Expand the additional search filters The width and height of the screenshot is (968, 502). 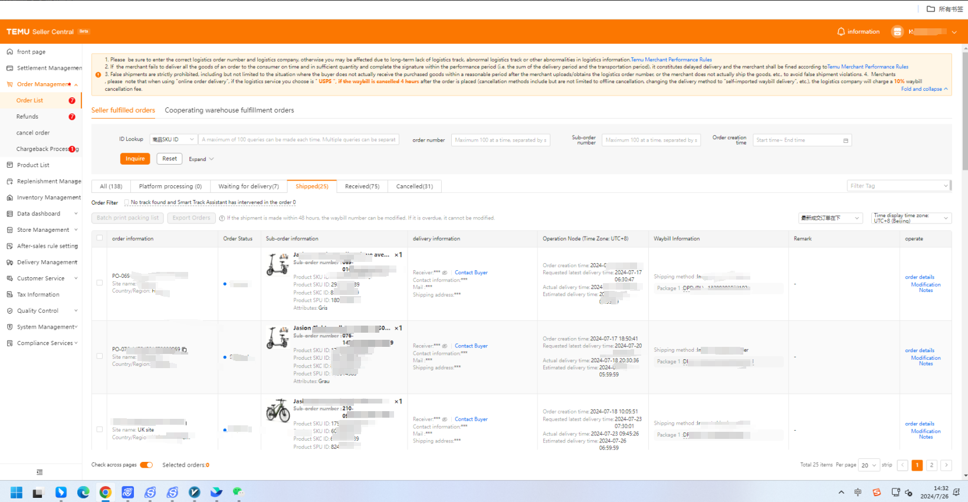click(201, 159)
